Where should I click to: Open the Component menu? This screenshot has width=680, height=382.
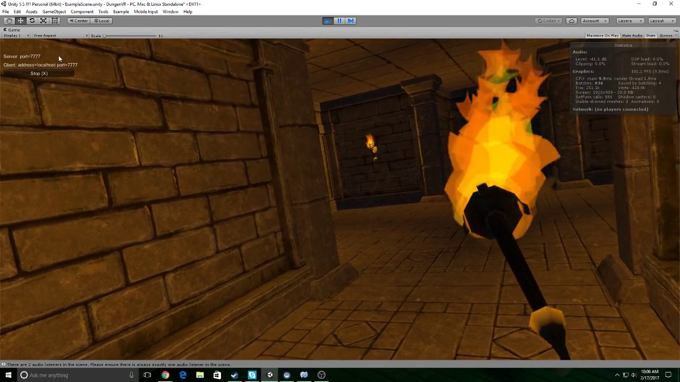(82, 12)
